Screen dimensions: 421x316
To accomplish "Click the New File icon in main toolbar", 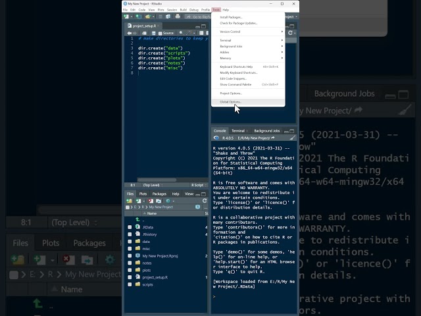I will point(126,16).
